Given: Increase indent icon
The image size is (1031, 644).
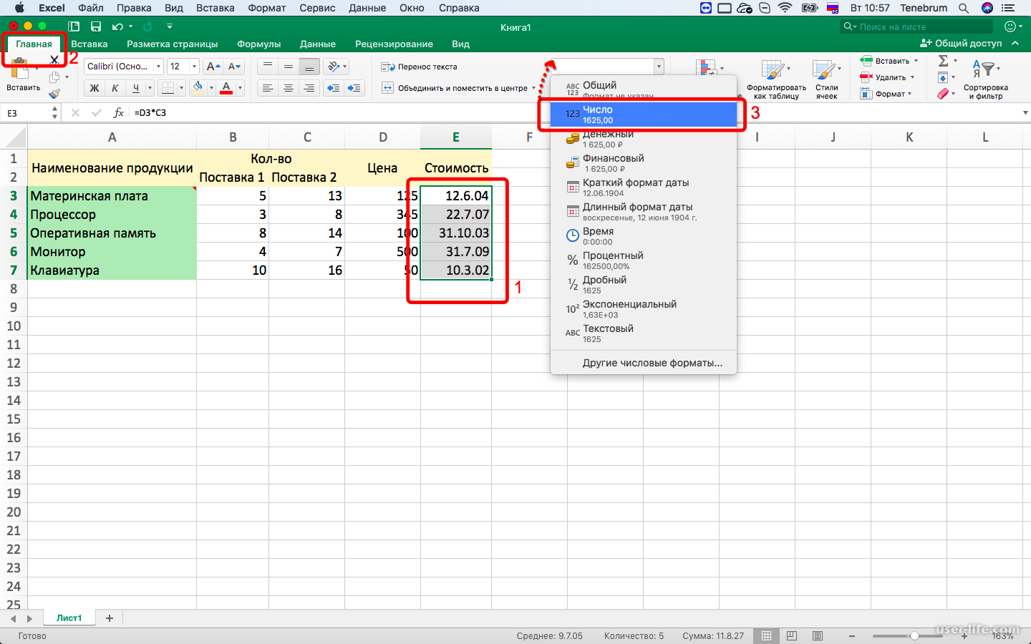Looking at the screenshot, I should [x=354, y=88].
